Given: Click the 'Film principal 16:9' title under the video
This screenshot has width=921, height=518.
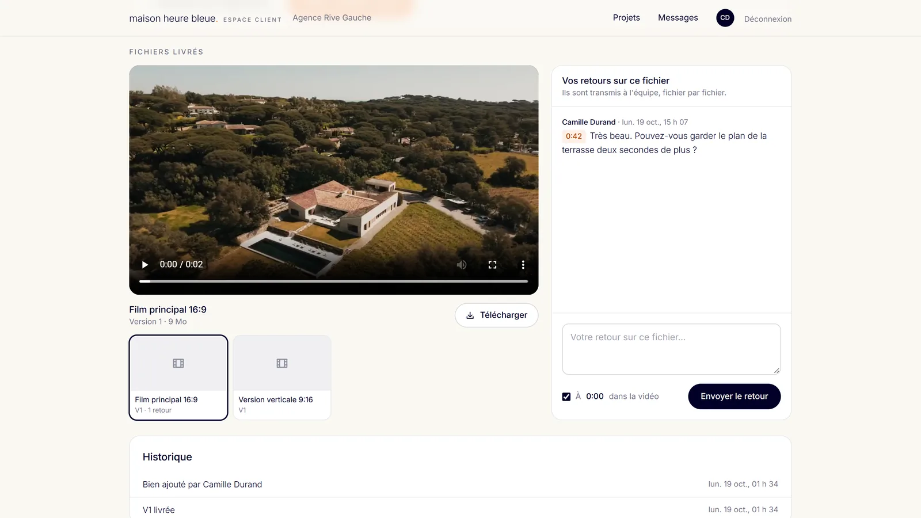Looking at the screenshot, I should (x=168, y=310).
